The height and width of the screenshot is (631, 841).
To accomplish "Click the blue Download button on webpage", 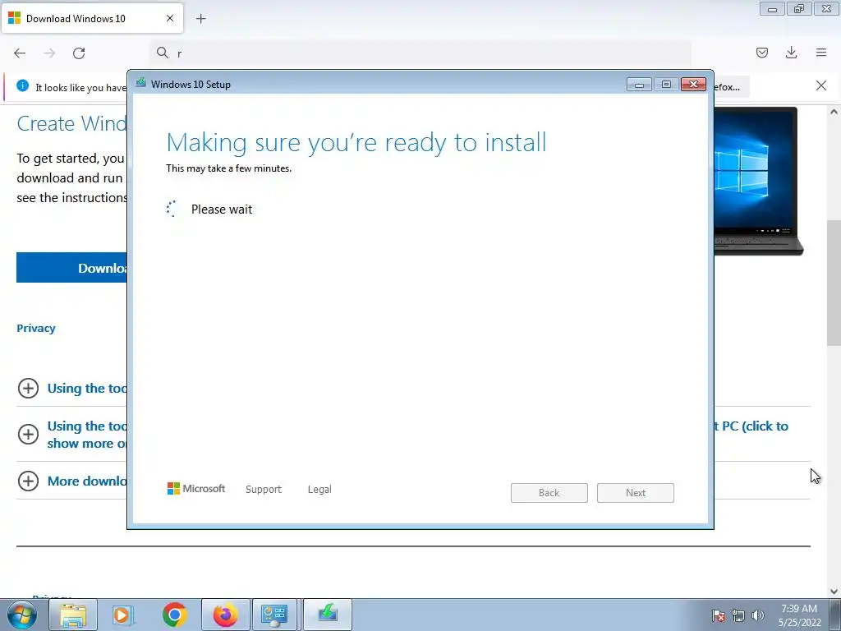I will click(x=72, y=268).
